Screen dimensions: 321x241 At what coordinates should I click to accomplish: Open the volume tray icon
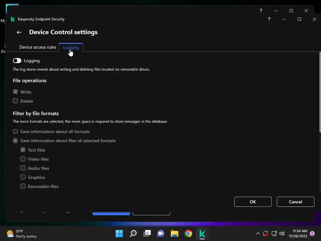point(282,233)
